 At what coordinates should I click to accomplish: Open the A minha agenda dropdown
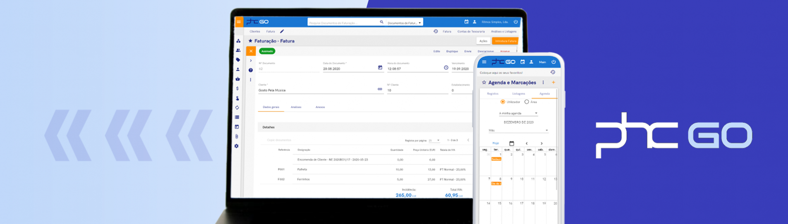coord(518,113)
